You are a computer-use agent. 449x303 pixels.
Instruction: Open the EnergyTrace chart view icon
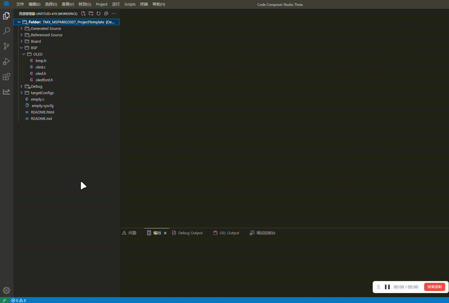[6, 92]
